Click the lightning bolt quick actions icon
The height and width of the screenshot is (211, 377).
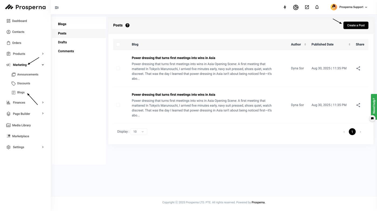pos(285,7)
